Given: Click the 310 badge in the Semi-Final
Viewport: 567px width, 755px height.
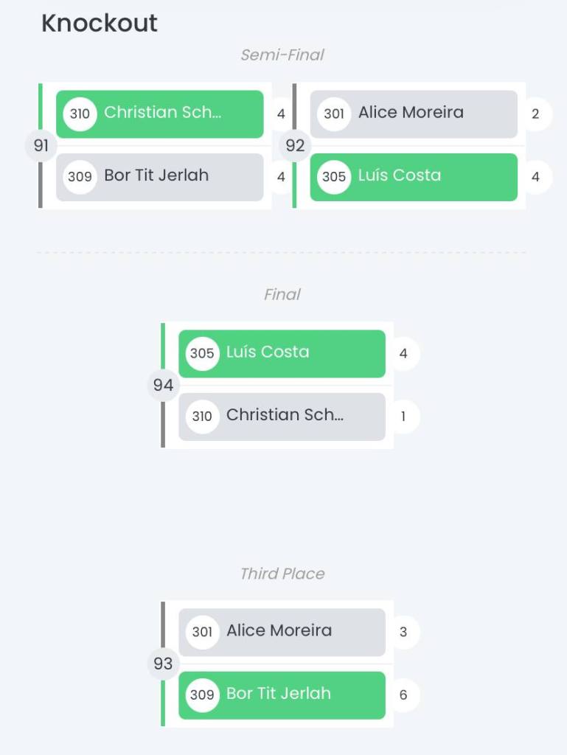Looking at the screenshot, I should (x=80, y=114).
